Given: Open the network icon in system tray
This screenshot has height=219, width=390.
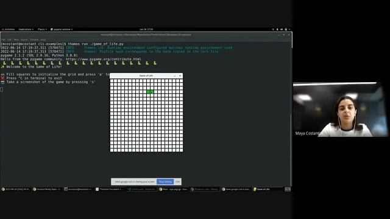Looking at the screenshot, I should coord(273,29).
